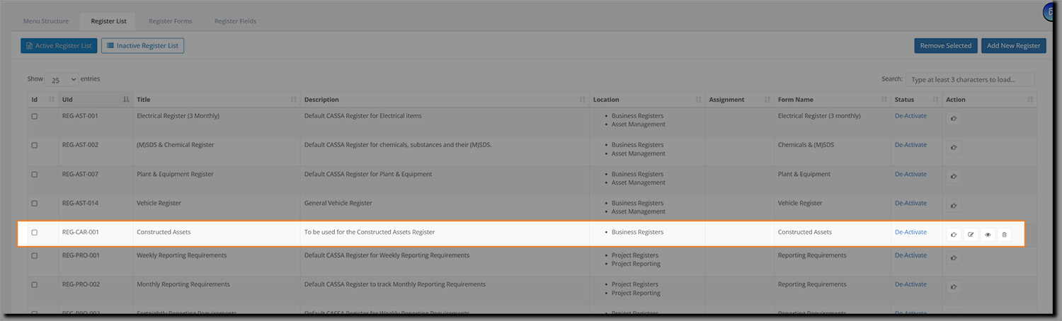The height and width of the screenshot is (321, 1062).
Task: Tick the checkbox for REG-AST-001
Action: click(x=35, y=116)
